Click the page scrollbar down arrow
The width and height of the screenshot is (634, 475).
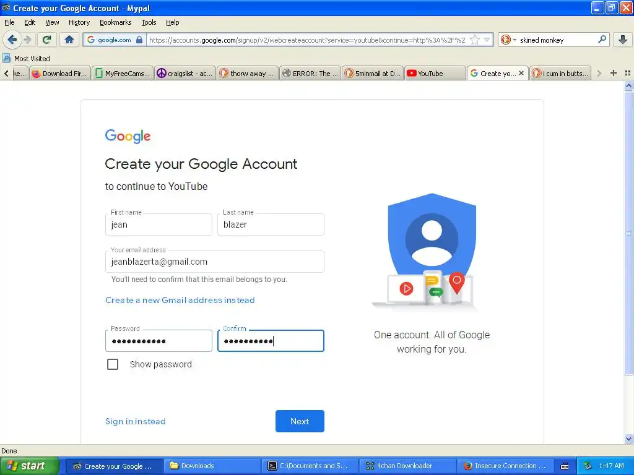[628, 439]
